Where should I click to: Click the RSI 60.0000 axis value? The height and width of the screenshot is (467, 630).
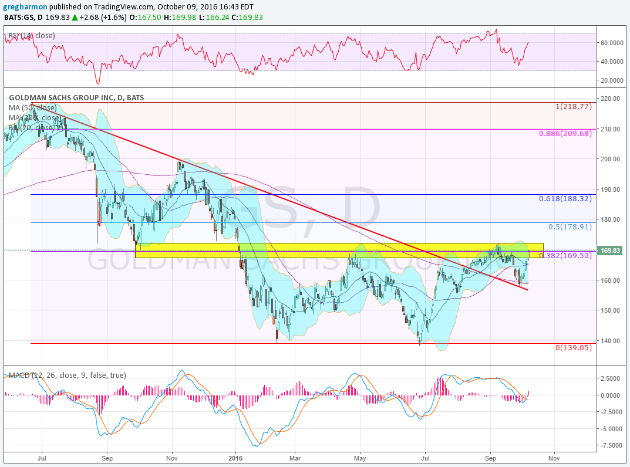click(612, 43)
